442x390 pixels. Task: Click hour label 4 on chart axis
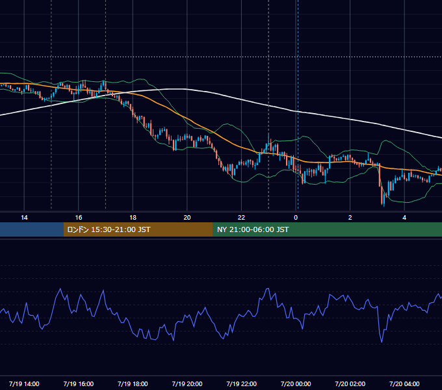[x=404, y=218]
